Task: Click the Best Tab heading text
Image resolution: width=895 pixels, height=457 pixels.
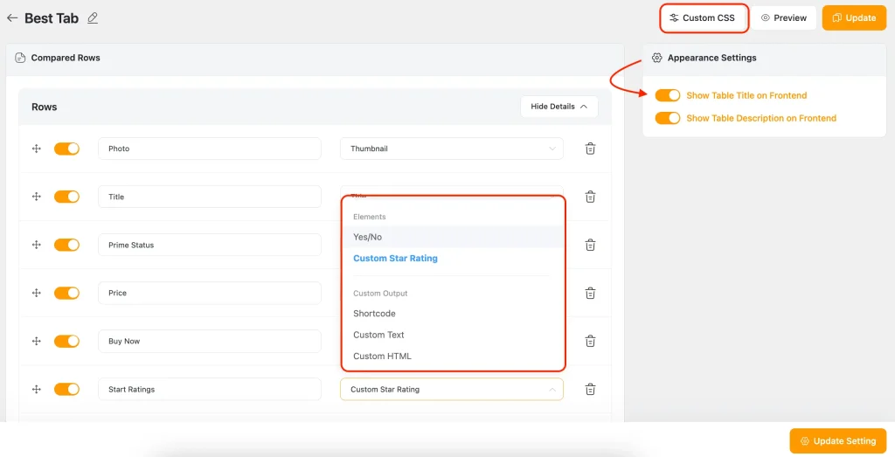Action: click(52, 18)
